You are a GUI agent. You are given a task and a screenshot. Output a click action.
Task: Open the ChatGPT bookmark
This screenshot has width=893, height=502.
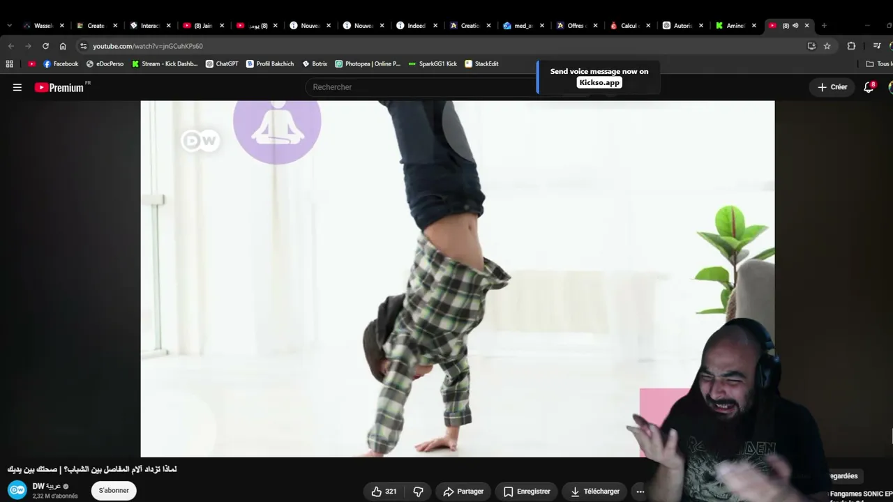point(222,64)
